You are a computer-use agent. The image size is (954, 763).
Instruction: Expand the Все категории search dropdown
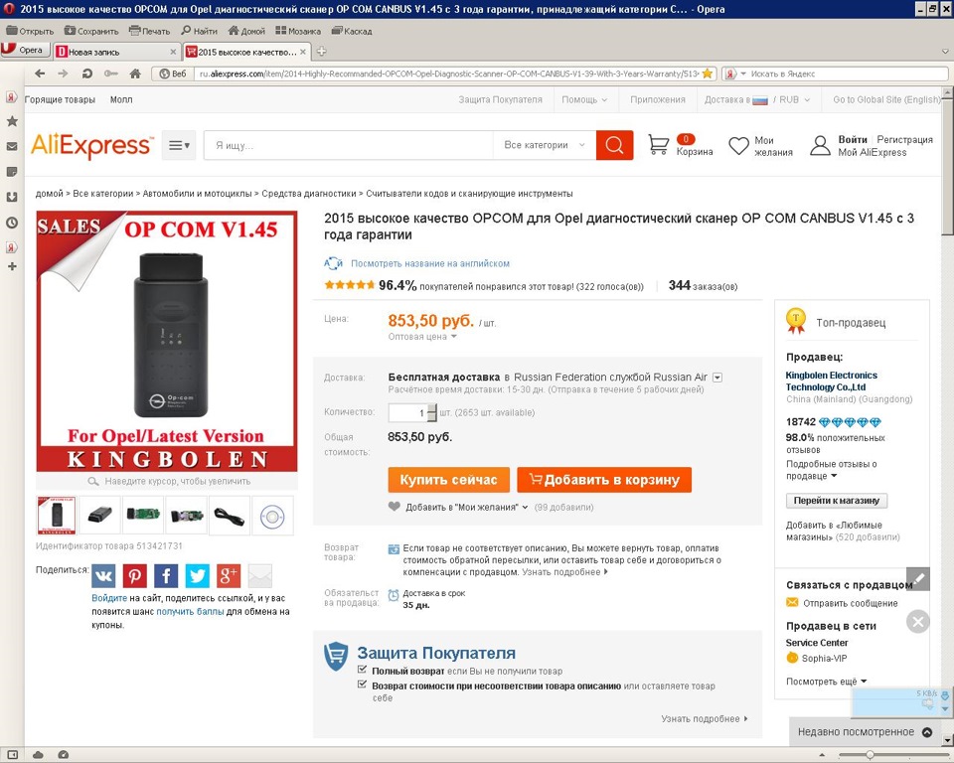pyautogui.click(x=544, y=145)
